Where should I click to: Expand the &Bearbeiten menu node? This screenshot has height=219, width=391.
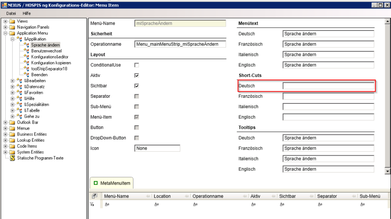[12, 81]
